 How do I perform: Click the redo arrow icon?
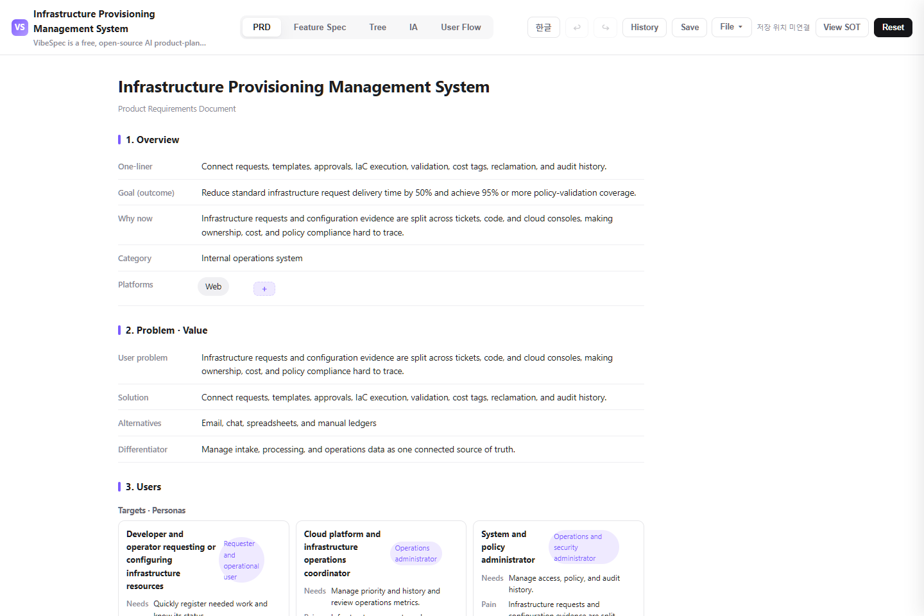(605, 28)
